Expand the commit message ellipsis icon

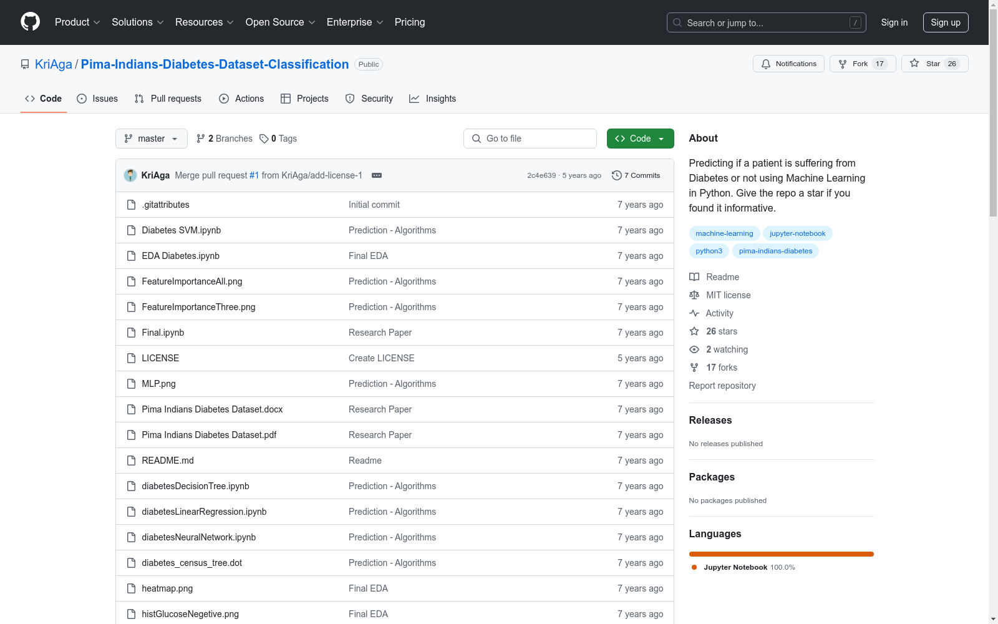(377, 175)
